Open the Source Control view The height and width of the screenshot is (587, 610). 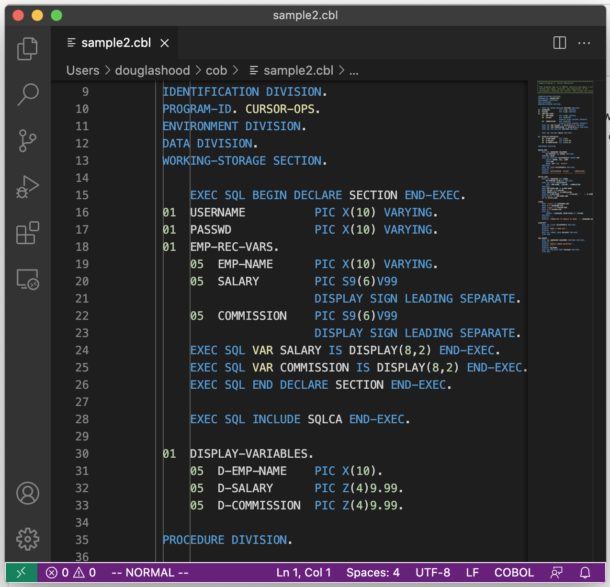(x=27, y=140)
